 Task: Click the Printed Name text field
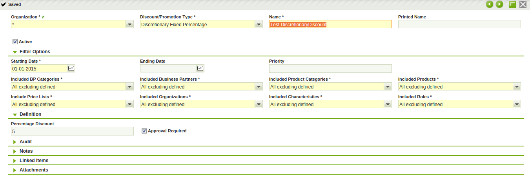[459, 24]
